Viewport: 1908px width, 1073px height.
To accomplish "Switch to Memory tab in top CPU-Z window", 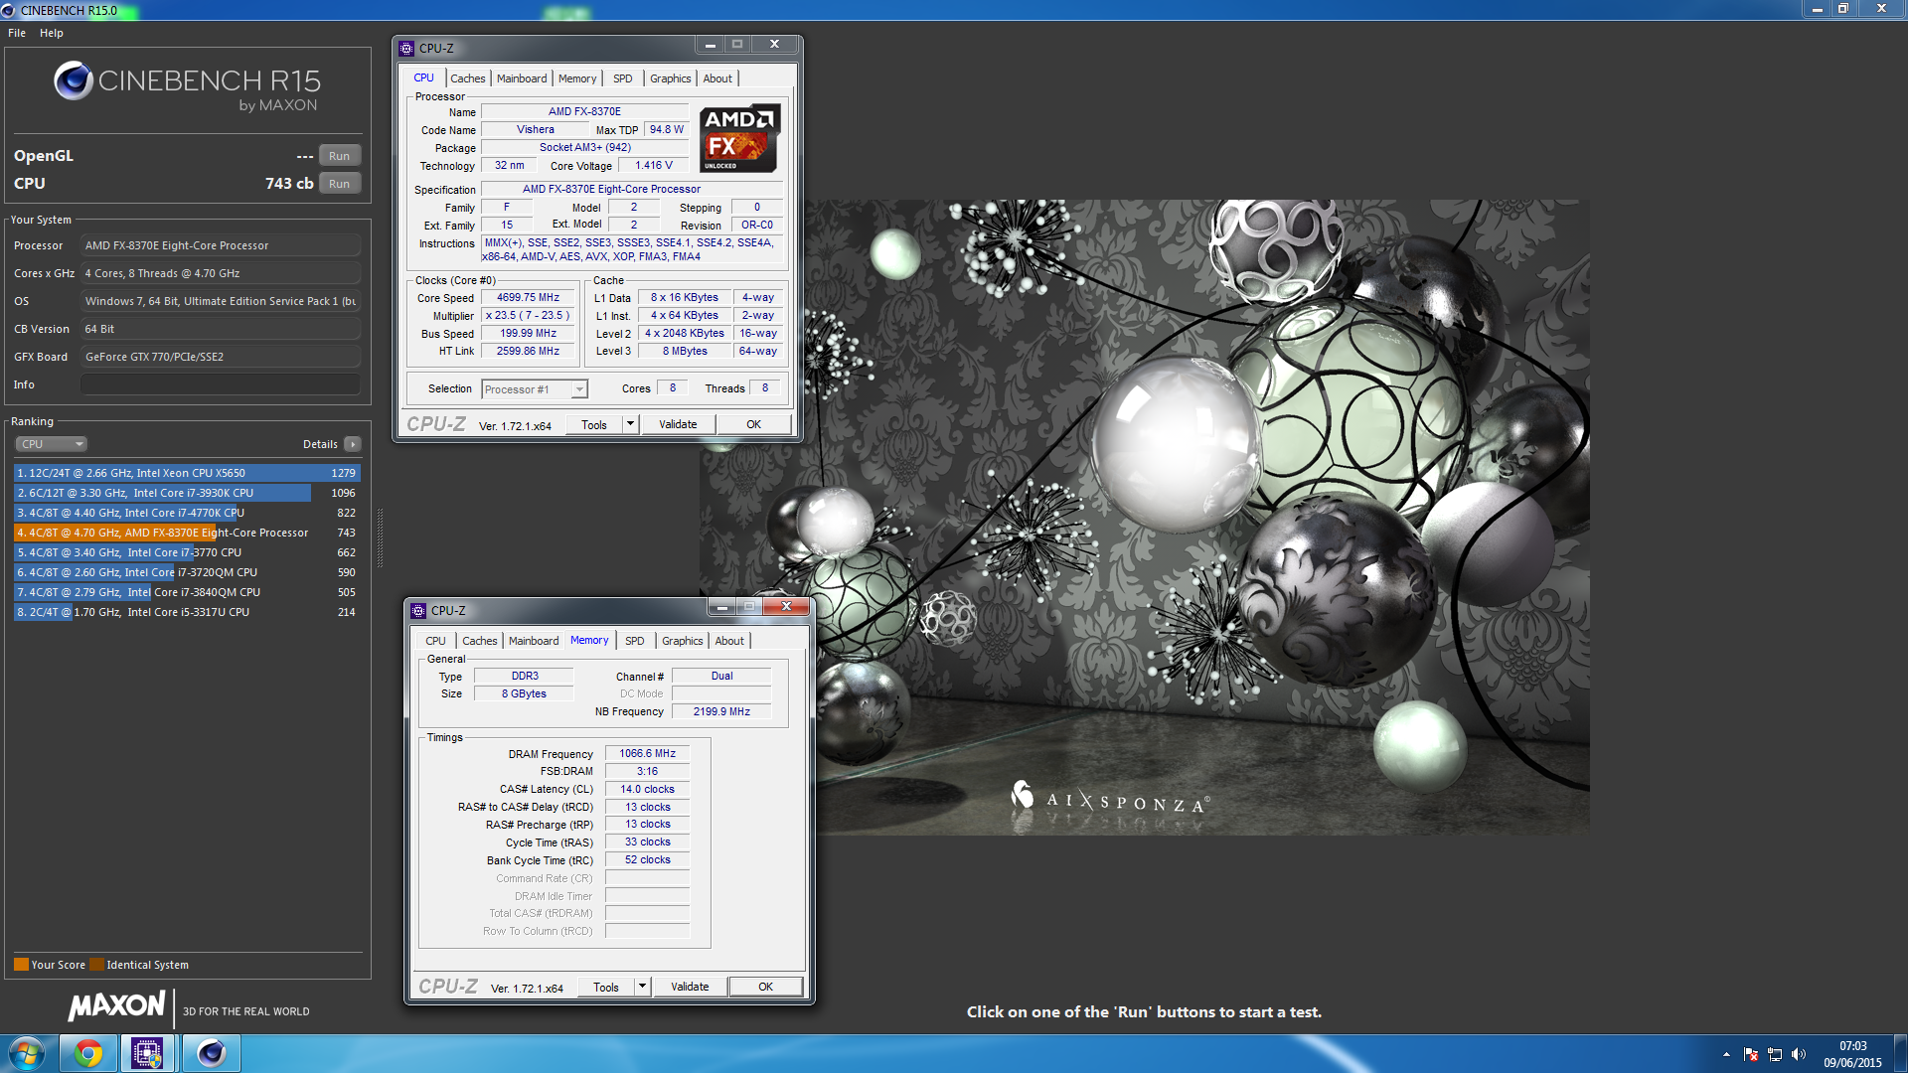I will tap(577, 78).
